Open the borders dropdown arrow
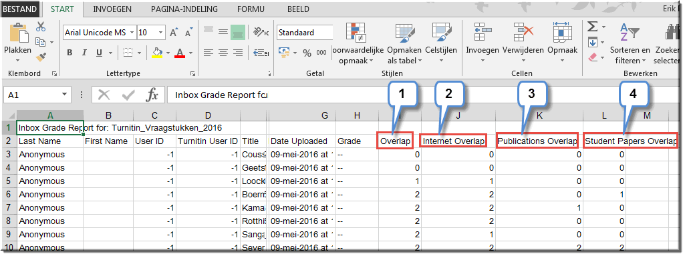The width and height of the screenshot is (685, 256). [x=140, y=53]
